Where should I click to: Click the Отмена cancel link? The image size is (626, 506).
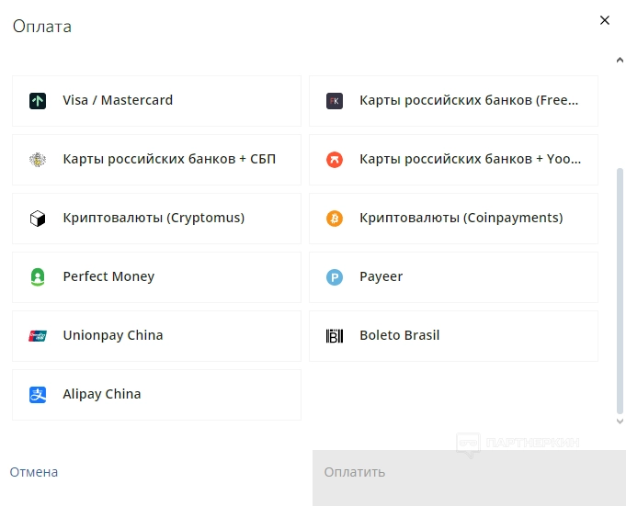pyautogui.click(x=34, y=472)
